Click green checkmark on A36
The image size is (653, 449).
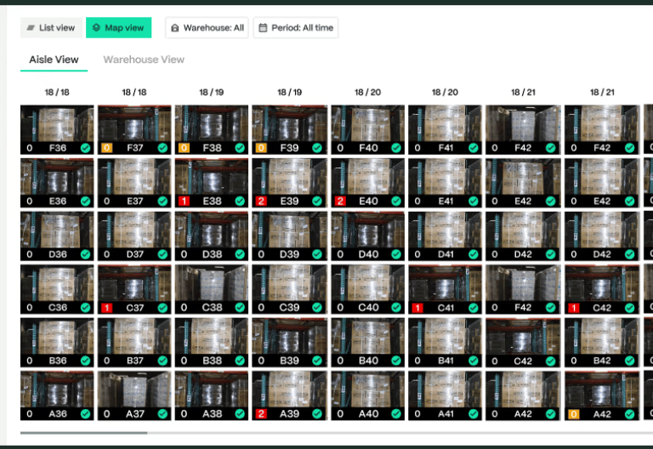(x=85, y=414)
